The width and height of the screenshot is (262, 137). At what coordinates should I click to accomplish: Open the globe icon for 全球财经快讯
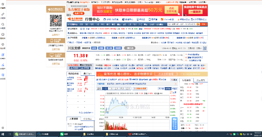(105, 19)
